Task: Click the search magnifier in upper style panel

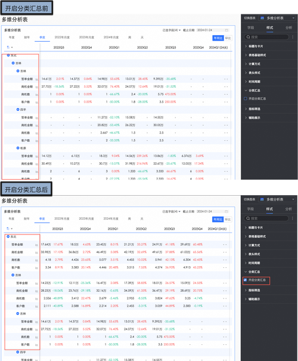Action: click(248, 37)
